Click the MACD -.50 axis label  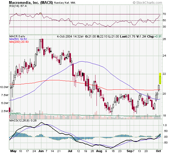click(165, 143)
